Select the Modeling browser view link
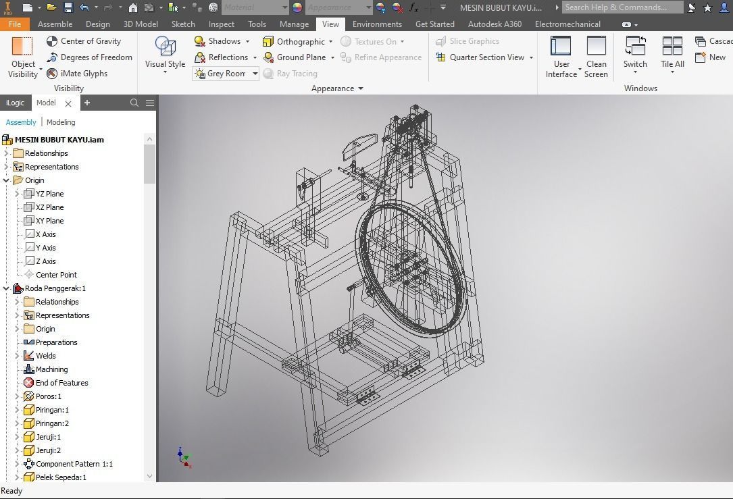Screen dimensions: 733x499 point(61,122)
